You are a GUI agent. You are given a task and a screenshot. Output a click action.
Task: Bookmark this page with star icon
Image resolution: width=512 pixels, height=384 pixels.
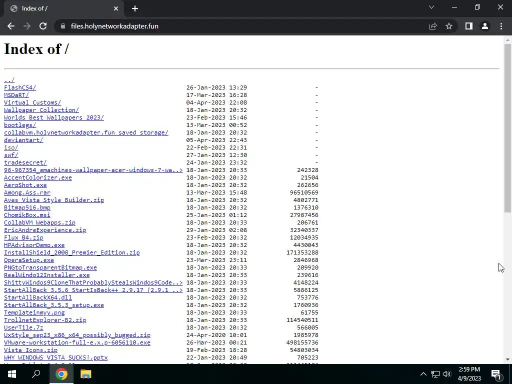[449, 26]
